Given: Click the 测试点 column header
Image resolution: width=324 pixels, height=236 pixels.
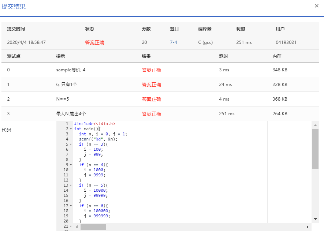Looking at the screenshot, I should click(x=14, y=56).
